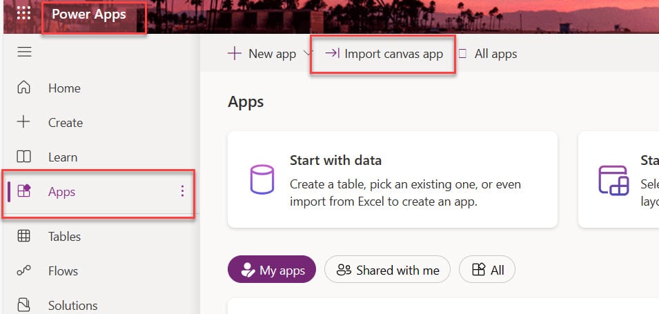Open All apps command
Image resolution: width=659 pixels, height=314 pixels.
(x=488, y=54)
